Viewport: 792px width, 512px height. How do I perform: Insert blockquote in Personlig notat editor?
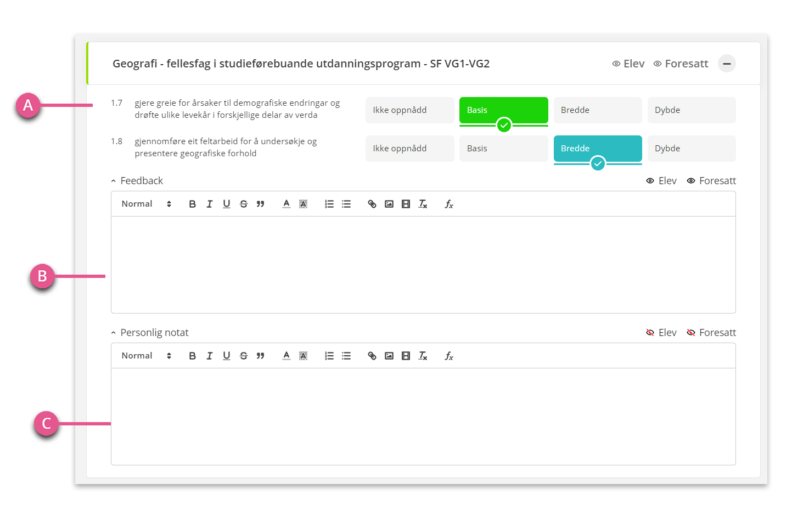[x=261, y=356]
